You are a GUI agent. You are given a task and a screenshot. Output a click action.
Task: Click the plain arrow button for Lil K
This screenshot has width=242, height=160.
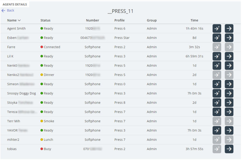229,56
